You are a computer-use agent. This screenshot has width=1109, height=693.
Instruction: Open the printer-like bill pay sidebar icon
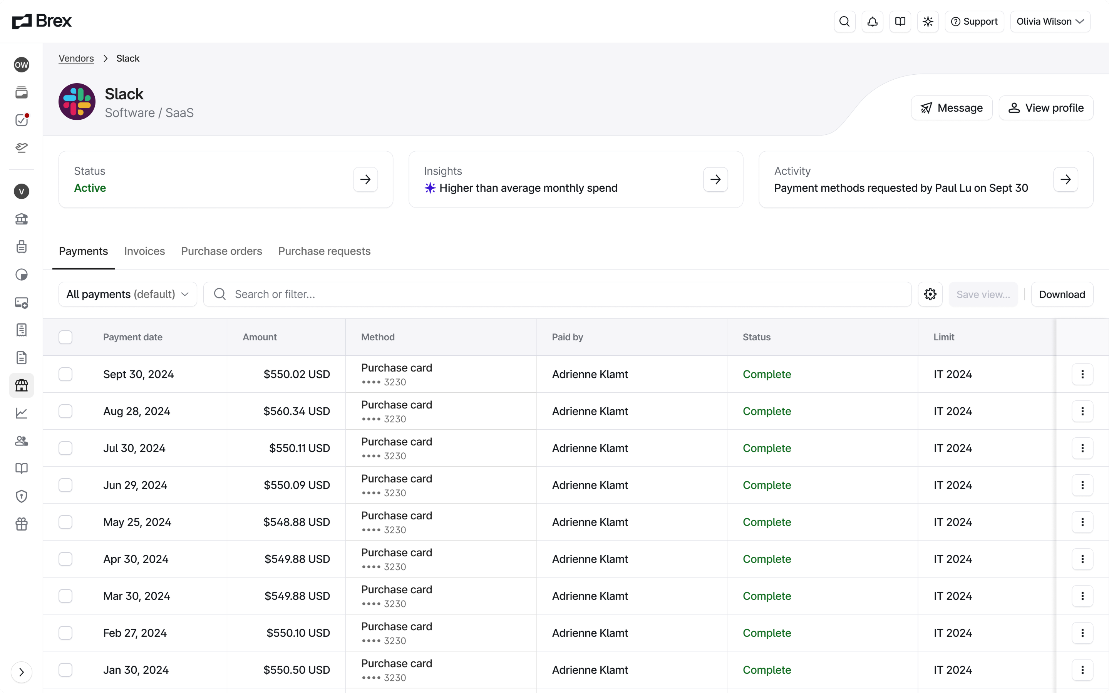point(22,247)
